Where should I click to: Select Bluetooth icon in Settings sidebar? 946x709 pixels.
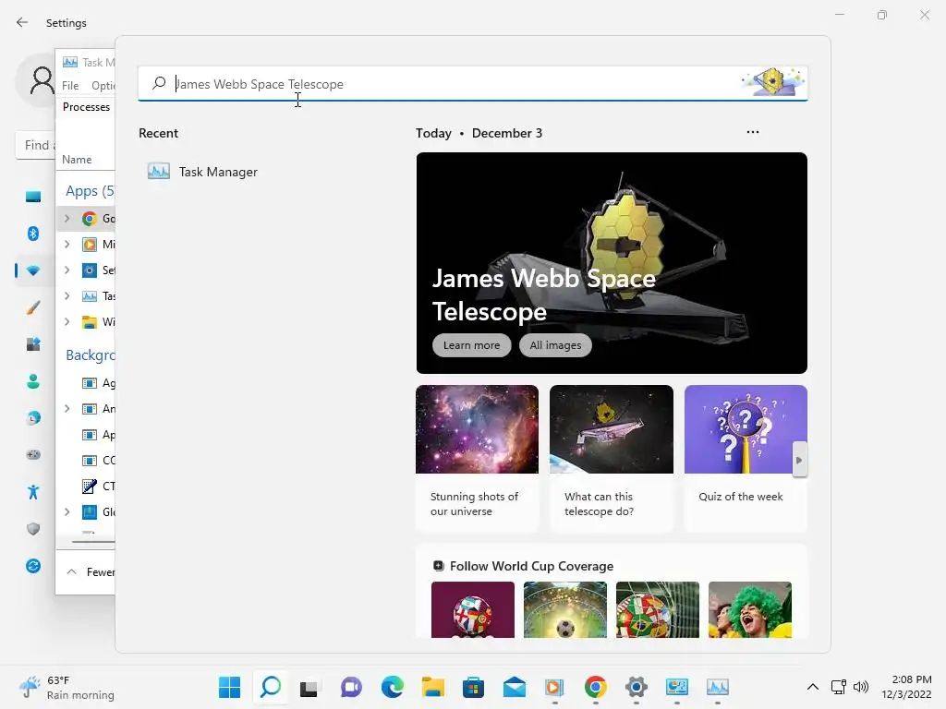coord(33,234)
